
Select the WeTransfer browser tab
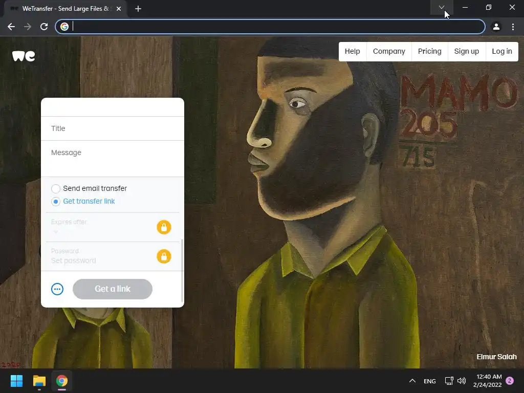(65, 9)
